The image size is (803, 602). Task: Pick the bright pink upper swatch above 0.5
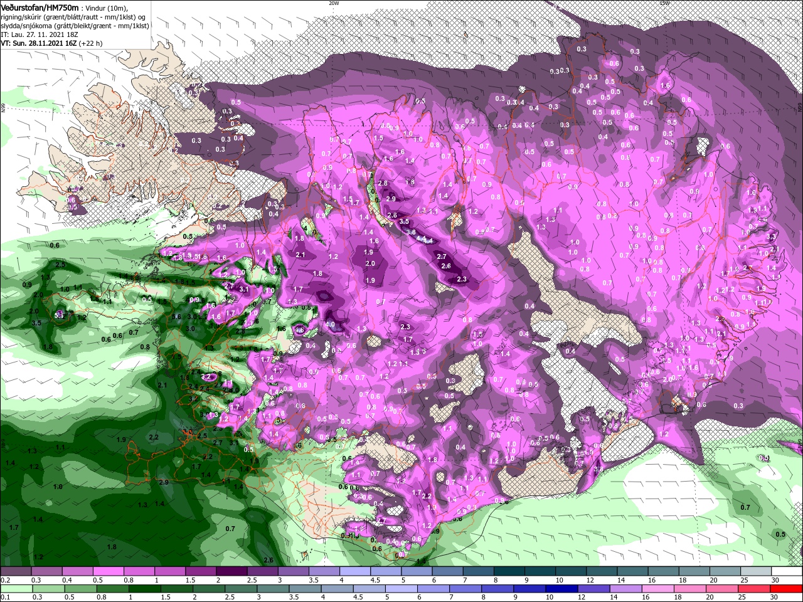pos(108,572)
